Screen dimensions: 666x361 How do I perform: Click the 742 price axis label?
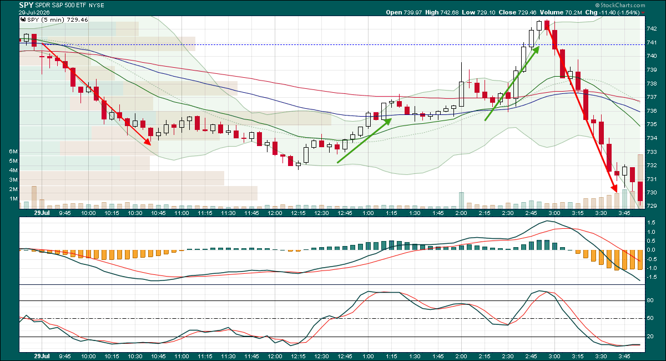click(653, 29)
